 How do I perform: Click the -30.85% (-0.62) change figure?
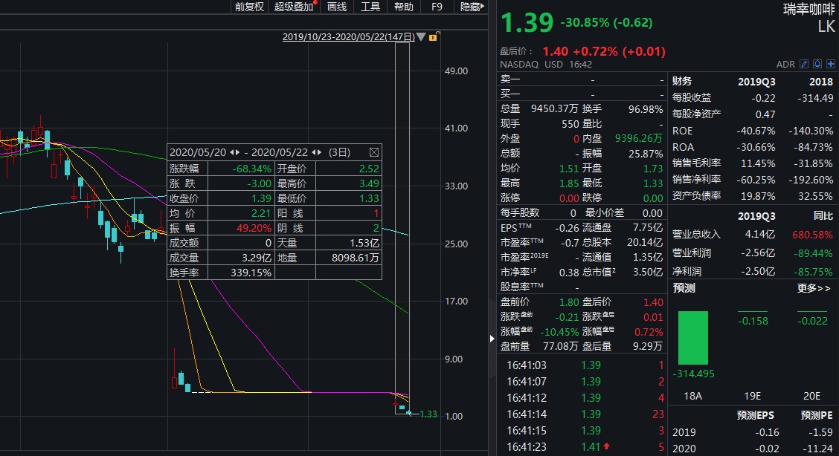click(x=606, y=22)
